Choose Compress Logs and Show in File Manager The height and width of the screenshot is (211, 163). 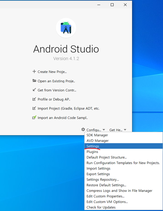[x=124, y=191]
